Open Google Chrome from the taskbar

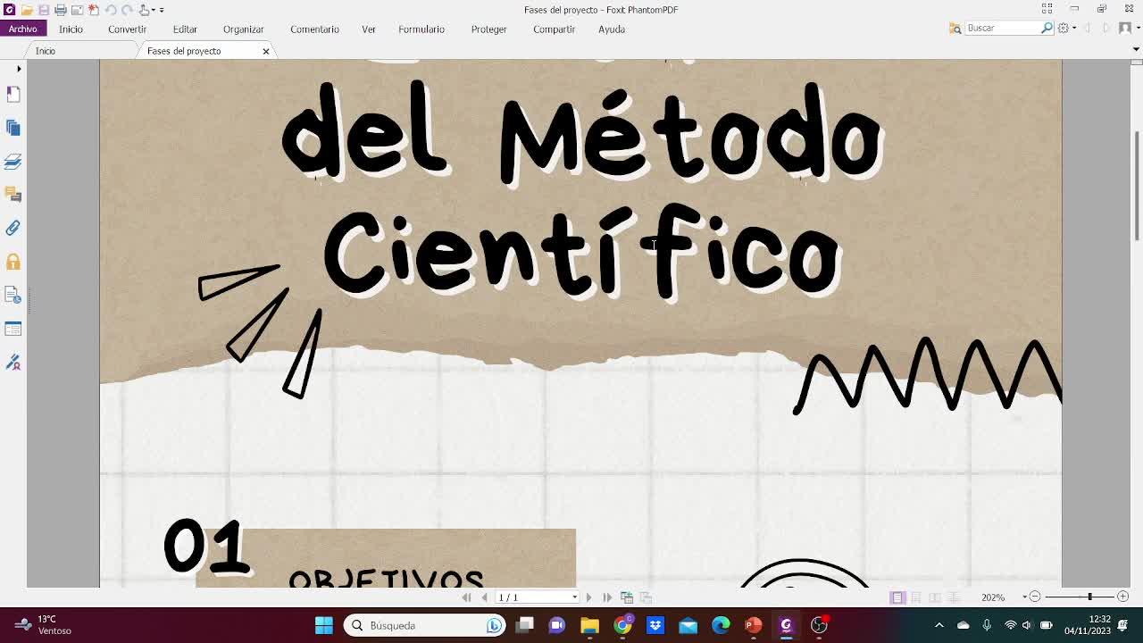pyautogui.click(x=622, y=625)
